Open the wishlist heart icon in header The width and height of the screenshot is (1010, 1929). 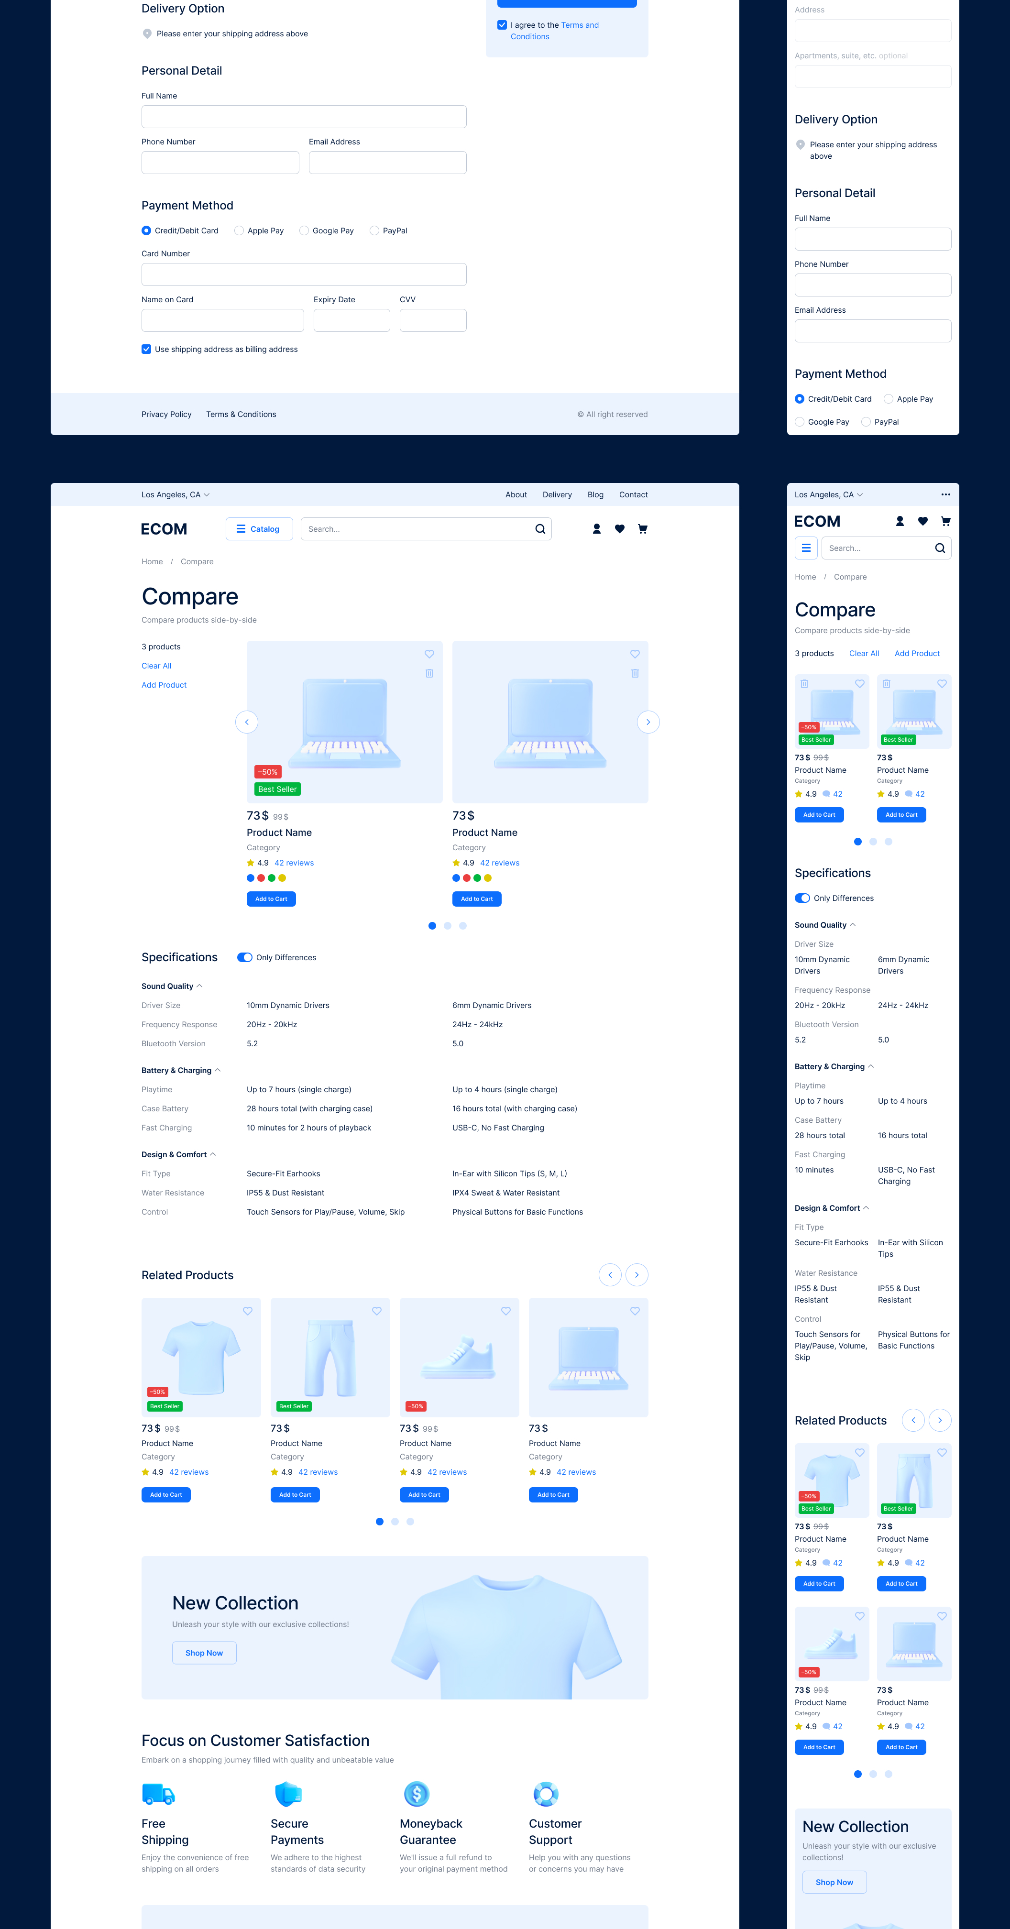pos(619,529)
